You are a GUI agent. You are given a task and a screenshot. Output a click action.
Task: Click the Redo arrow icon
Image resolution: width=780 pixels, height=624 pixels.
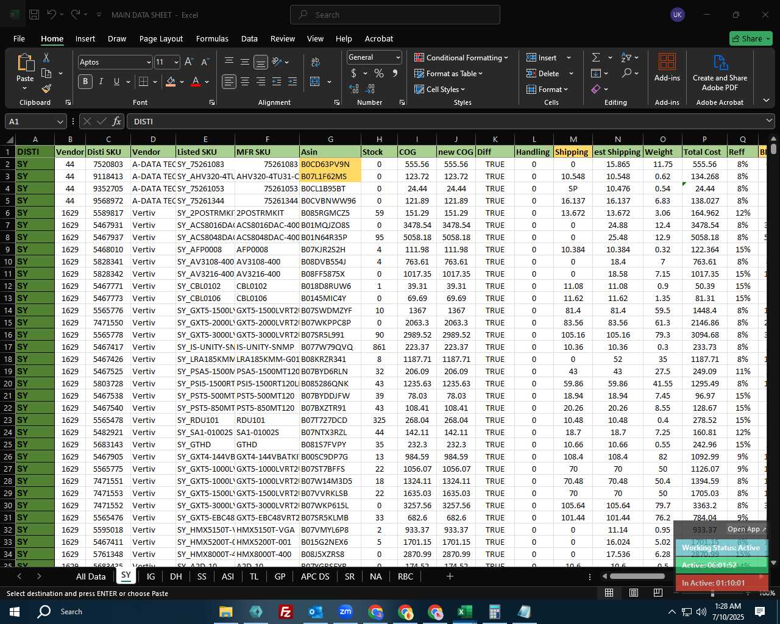[76, 15]
